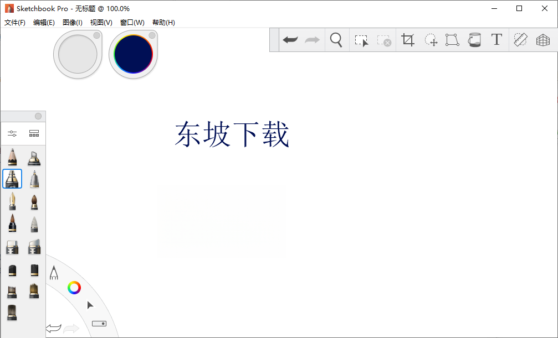Enable the Ruler guide tool

pyautogui.click(x=521, y=40)
